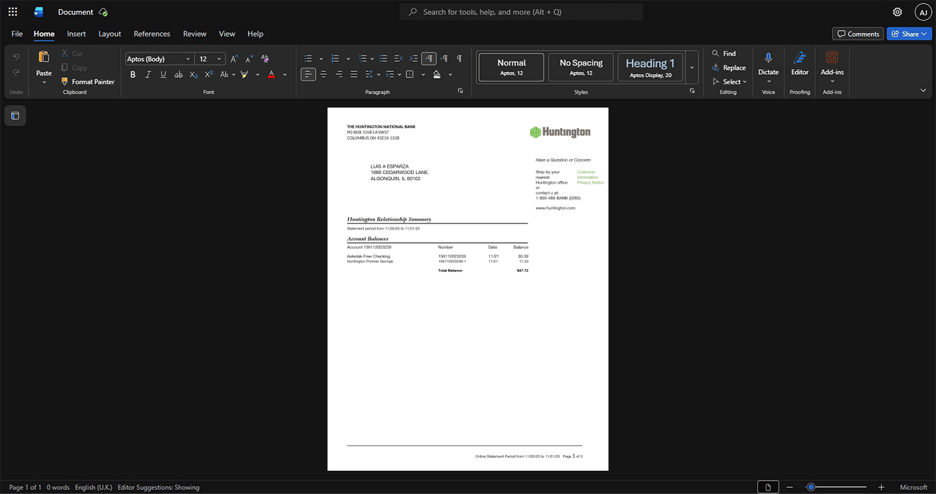Click the Format Painter button
936x494 pixels.
[87, 82]
